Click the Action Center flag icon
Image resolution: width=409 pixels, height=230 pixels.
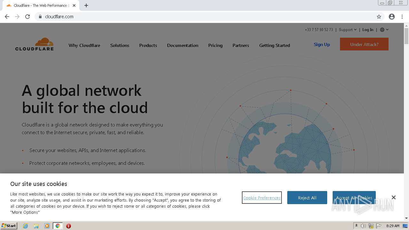click(x=379, y=226)
